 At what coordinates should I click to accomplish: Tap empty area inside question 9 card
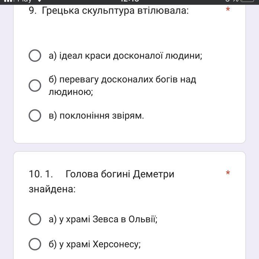coord(129,33)
